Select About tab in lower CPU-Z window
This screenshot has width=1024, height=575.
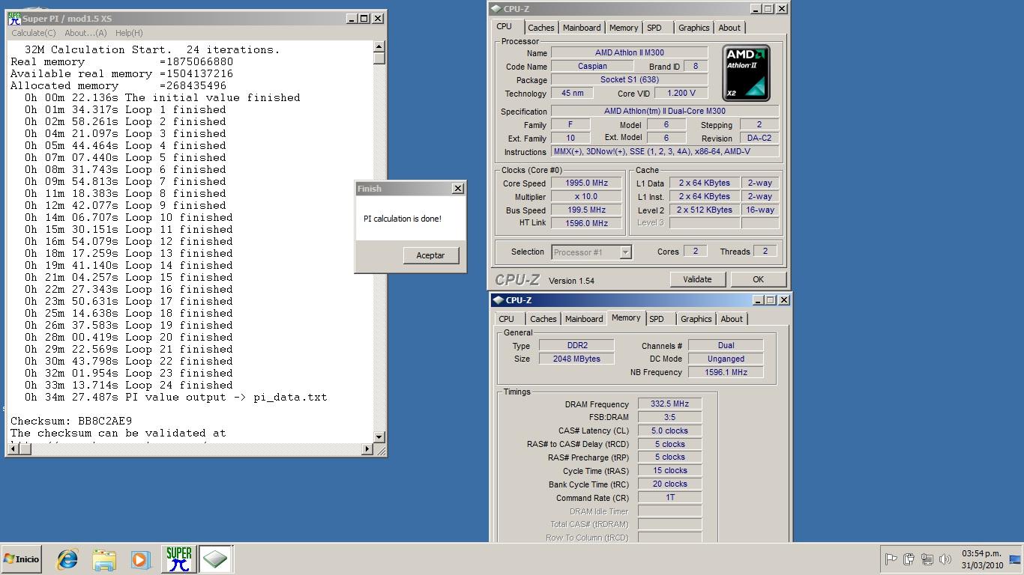[732, 319]
